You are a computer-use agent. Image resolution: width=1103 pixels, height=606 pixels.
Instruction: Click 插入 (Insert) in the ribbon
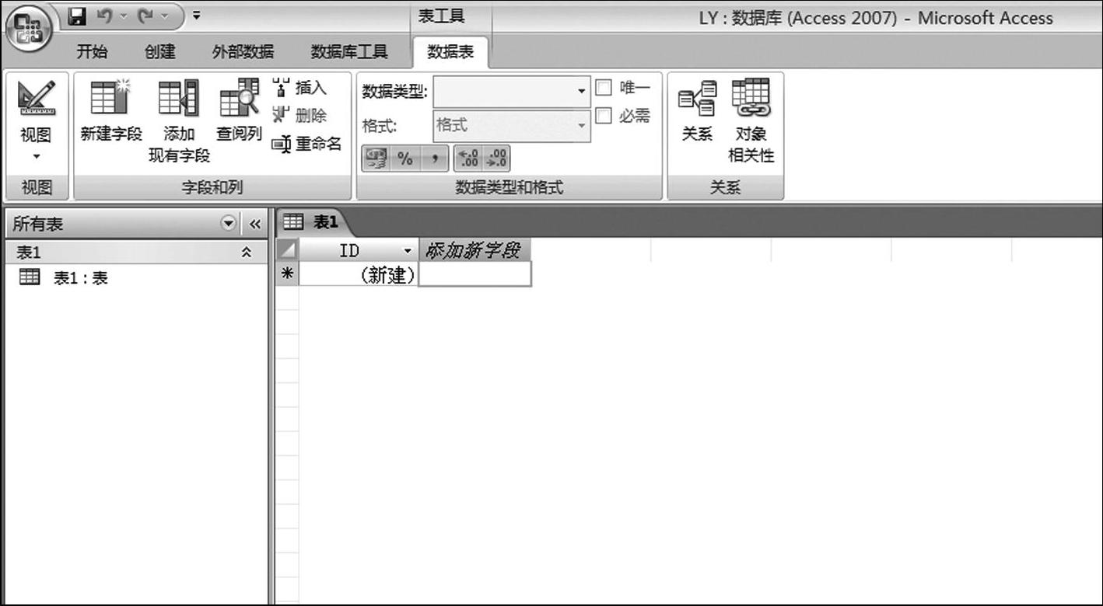(299, 88)
